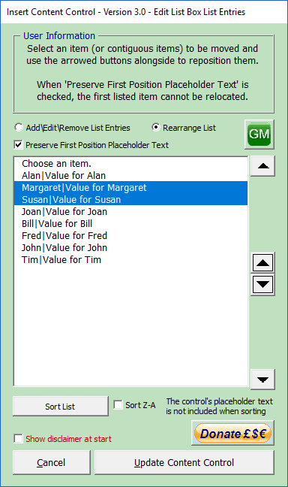
Task: Select Joan|Value for Joan entry
Action: pos(130,211)
